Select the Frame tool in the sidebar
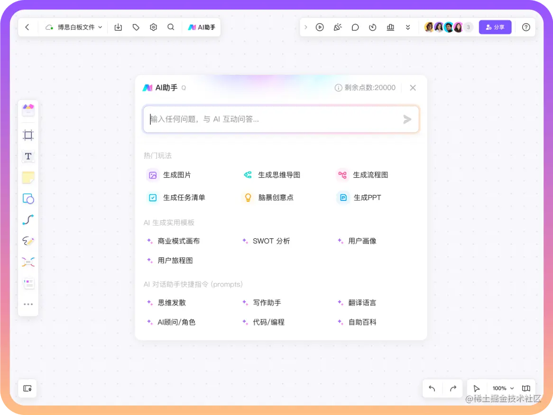The image size is (553, 415). tap(28, 135)
